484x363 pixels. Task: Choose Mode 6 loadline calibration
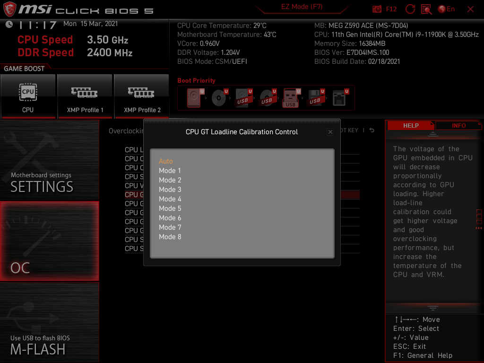(170, 218)
